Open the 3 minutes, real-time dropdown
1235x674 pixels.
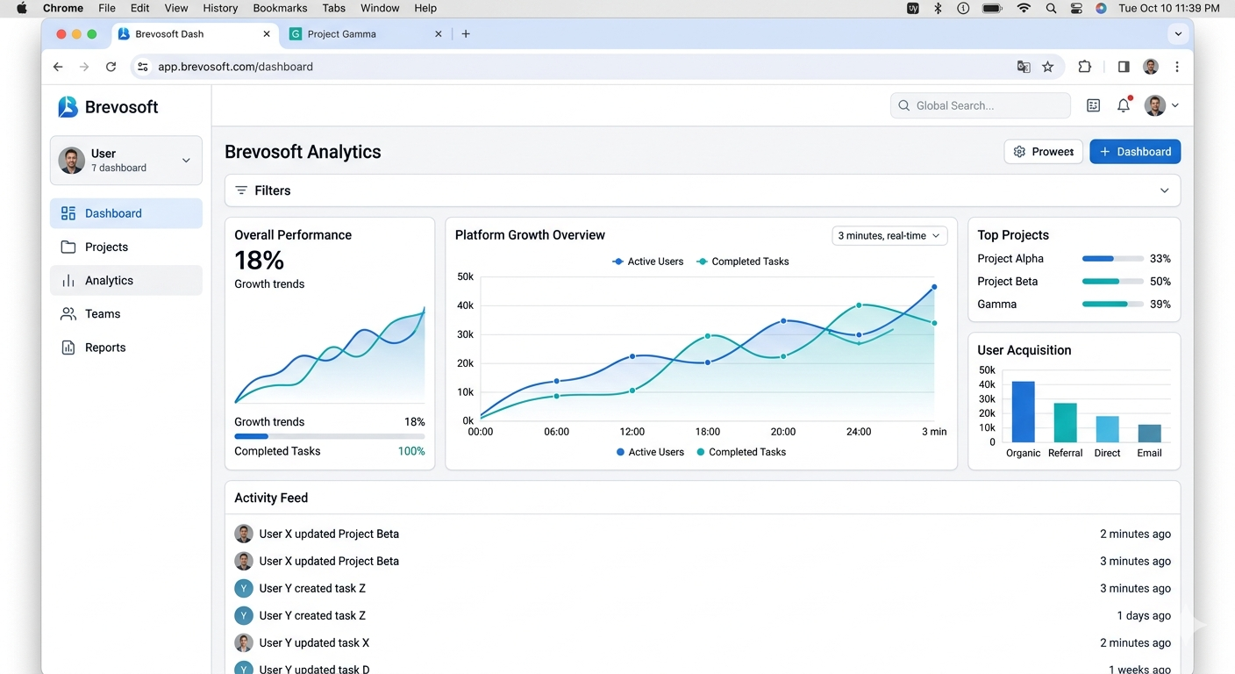889,235
